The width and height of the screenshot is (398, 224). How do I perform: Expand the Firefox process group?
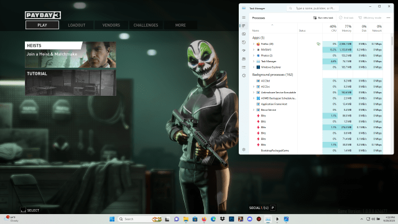click(x=253, y=44)
